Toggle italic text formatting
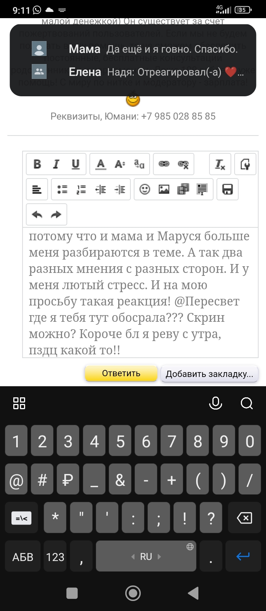Image resolution: width=266 pixels, height=611 pixels. pyautogui.click(x=56, y=164)
